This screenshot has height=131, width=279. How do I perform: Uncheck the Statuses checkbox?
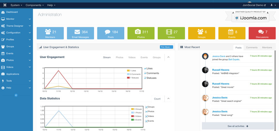pyautogui.click(x=145, y=78)
